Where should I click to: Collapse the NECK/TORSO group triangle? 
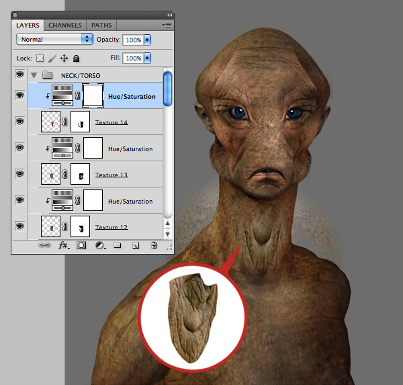tap(34, 75)
